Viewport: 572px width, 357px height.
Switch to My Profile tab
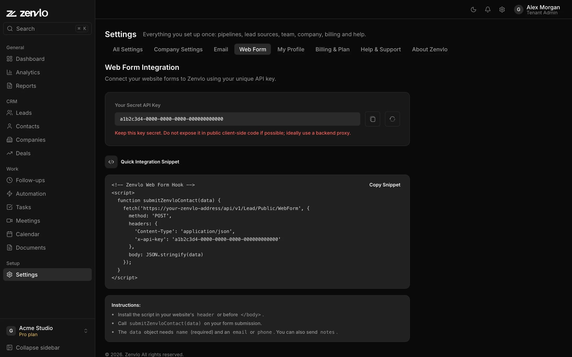click(291, 49)
